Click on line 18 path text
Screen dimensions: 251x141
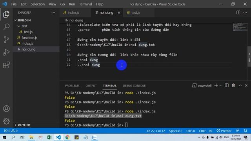116,45
